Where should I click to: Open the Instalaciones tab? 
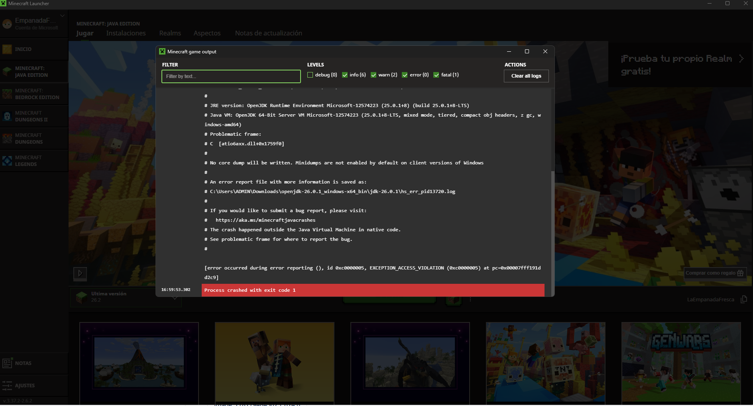[126, 33]
